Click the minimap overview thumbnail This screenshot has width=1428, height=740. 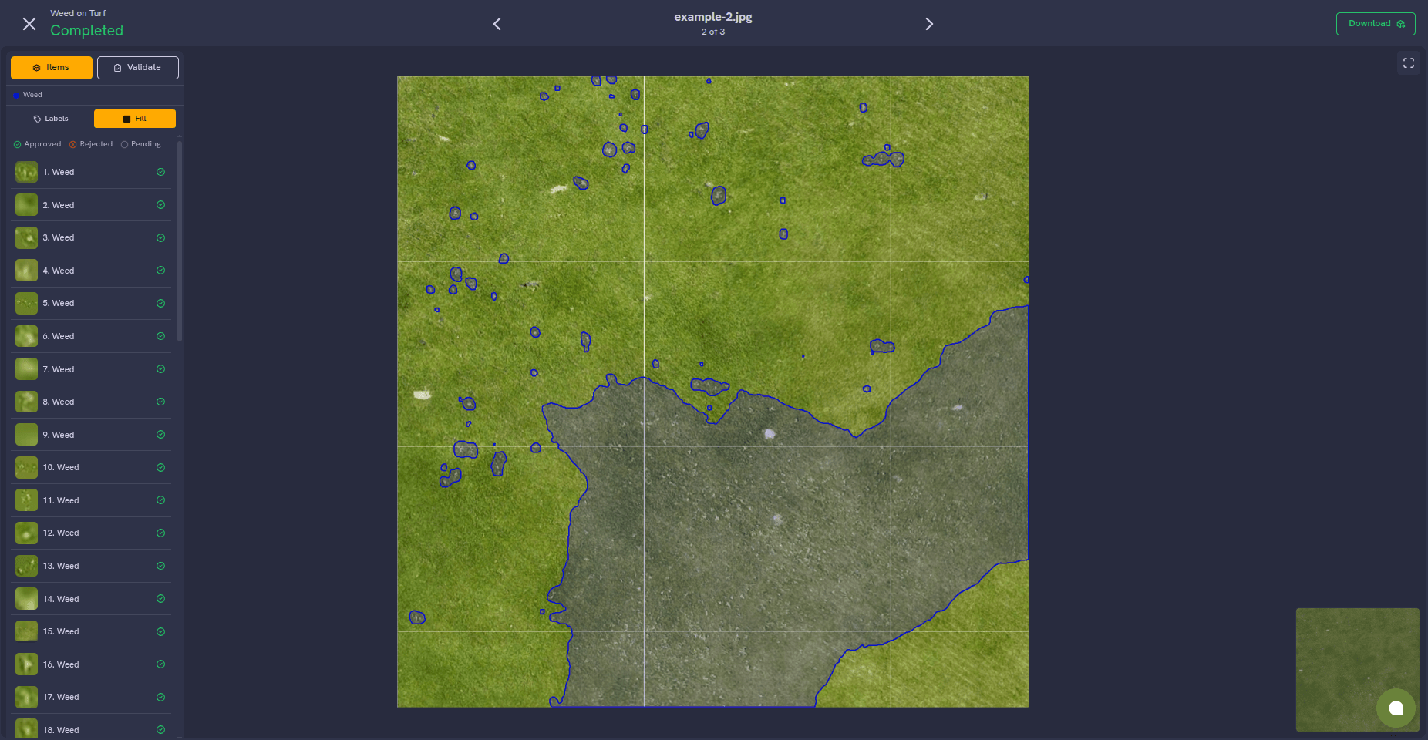pyautogui.click(x=1357, y=670)
